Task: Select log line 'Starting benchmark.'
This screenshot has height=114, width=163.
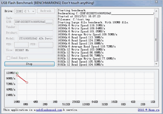Action: click(x=72, y=10)
